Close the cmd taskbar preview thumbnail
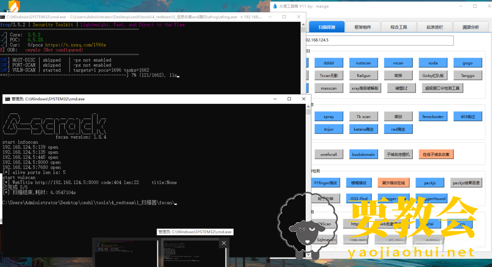 click(224, 243)
